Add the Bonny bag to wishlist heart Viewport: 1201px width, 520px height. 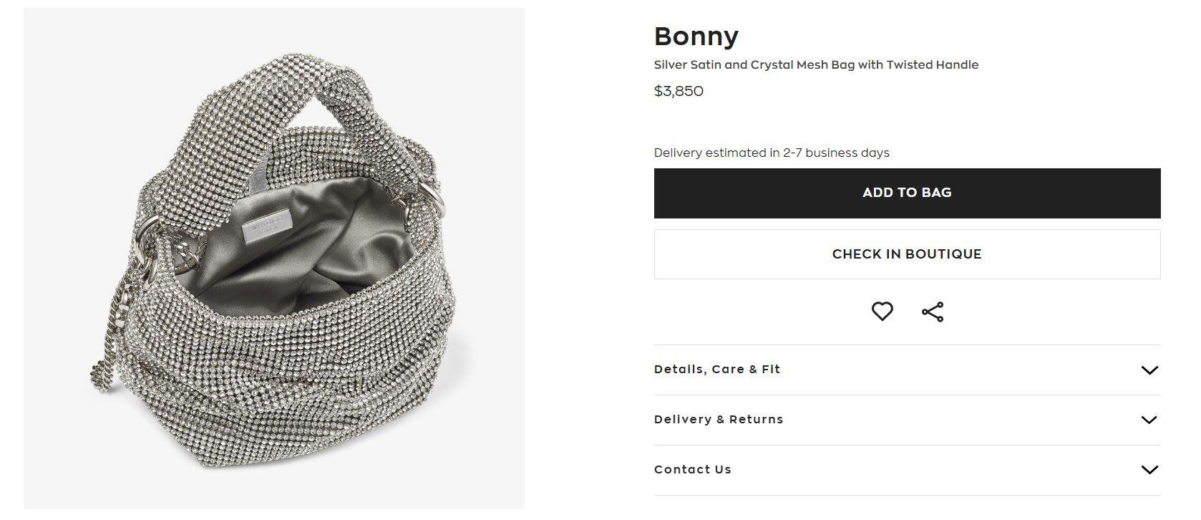click(882, 312)
